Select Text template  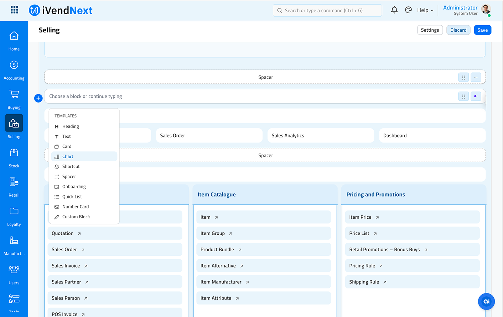(84, 136)
